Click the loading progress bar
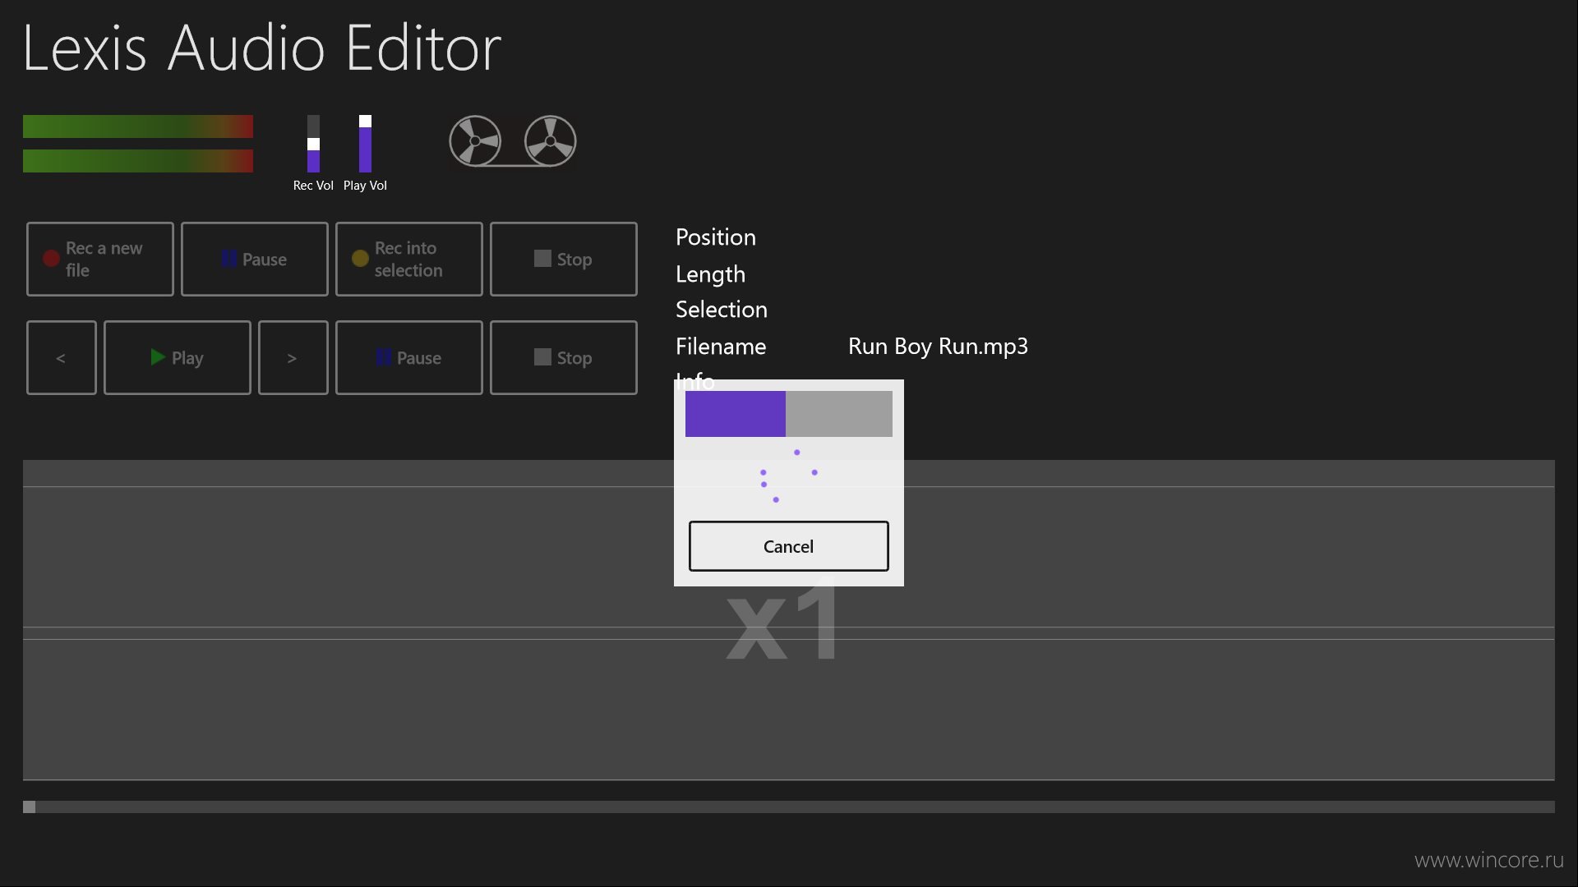The height and width of the screenshot is (887, 1578). (789, 414)
